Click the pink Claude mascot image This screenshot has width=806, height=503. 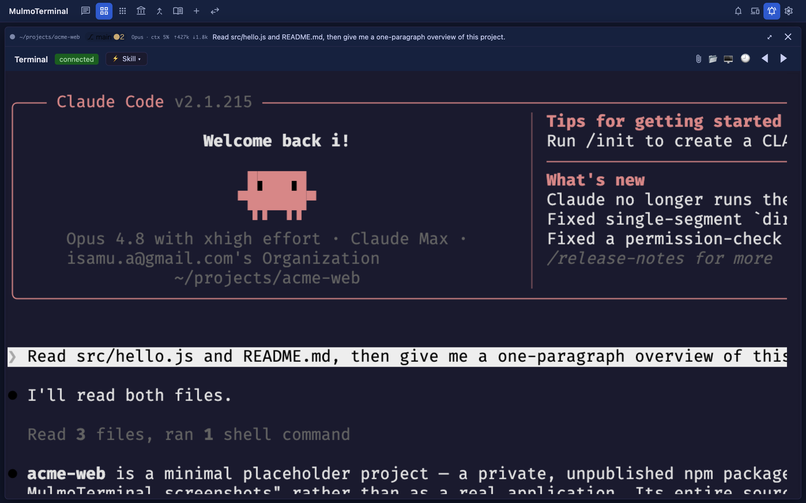coord(277,195)
